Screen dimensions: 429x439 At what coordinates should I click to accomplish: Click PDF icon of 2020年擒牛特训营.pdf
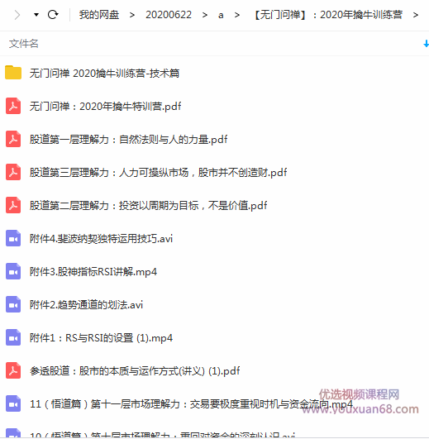pyautogui.click(x=13, y=106)
